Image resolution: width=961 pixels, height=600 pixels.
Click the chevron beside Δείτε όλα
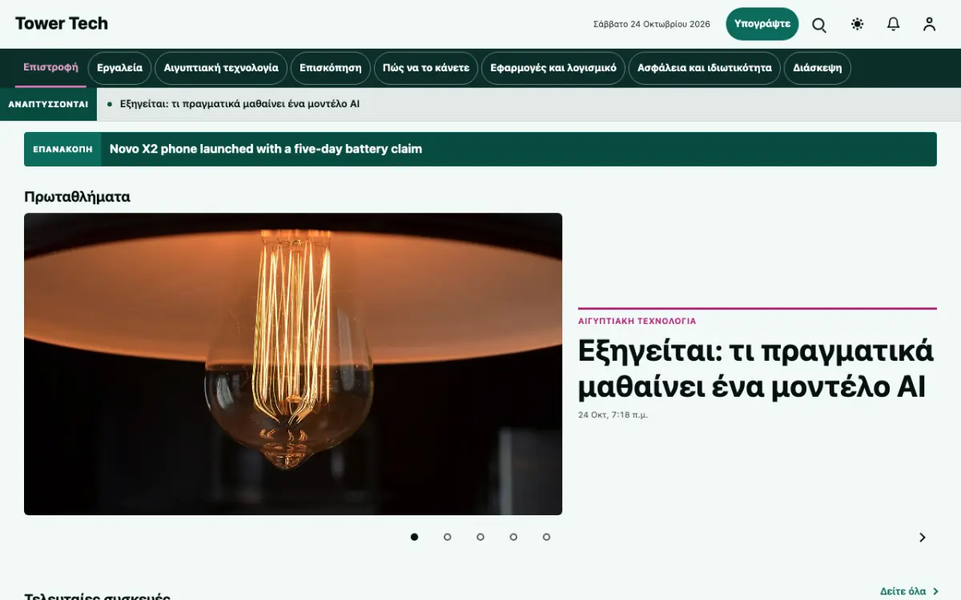click(x=936, y=592)
